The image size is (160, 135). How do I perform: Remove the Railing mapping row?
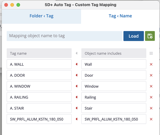coord(151,97)
